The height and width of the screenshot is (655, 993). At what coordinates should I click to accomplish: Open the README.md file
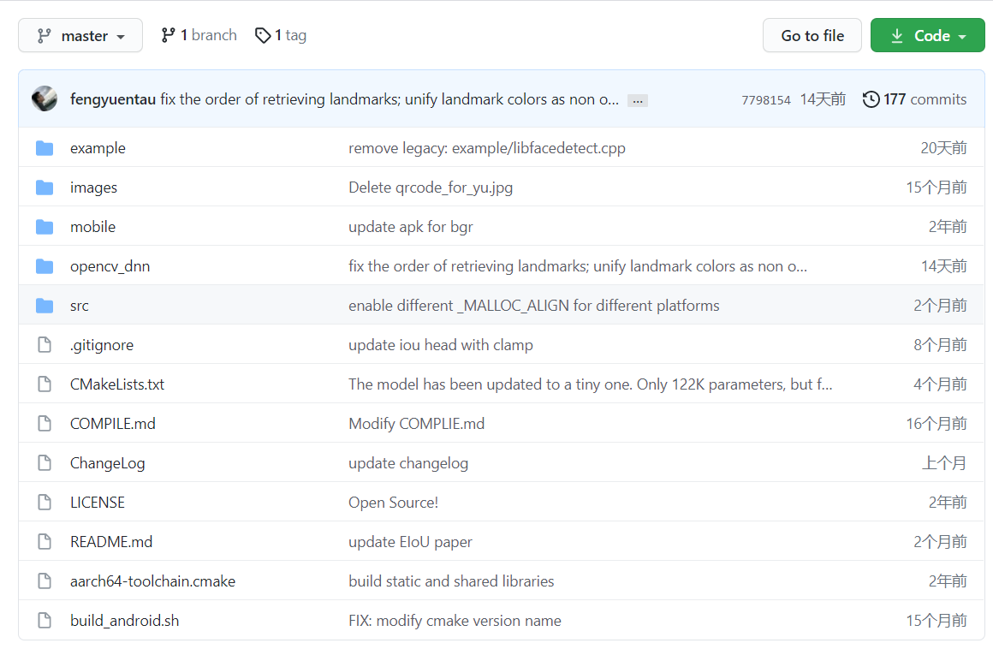click(x=111, y=542)
